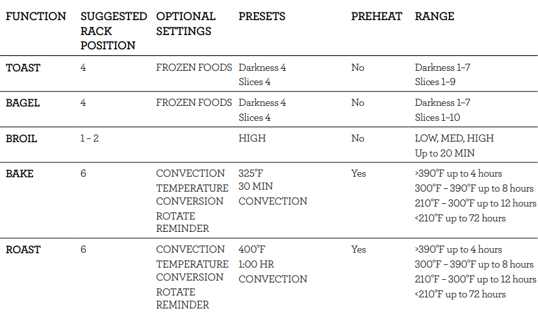Select the SUGGESTED RACK POSITION header
This screenshot has height=313, width=538.
pos(114,31)
